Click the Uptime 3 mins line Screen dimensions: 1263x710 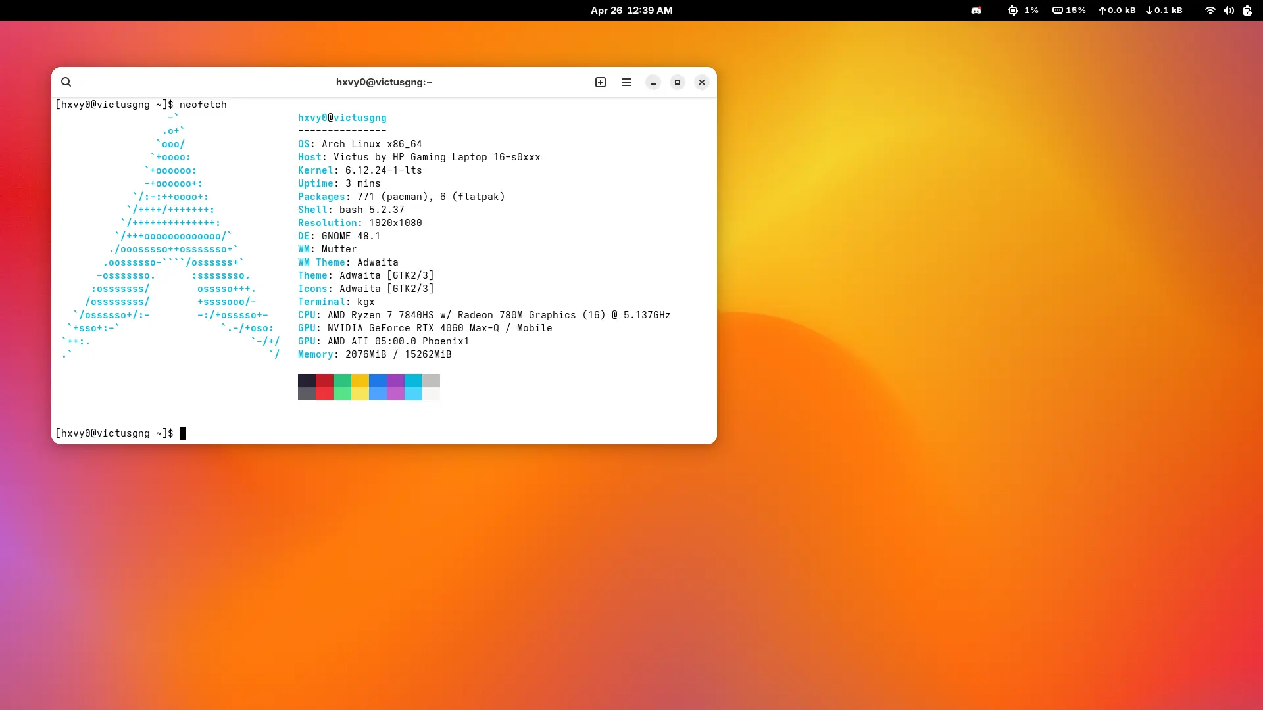[x=339, y=183]
